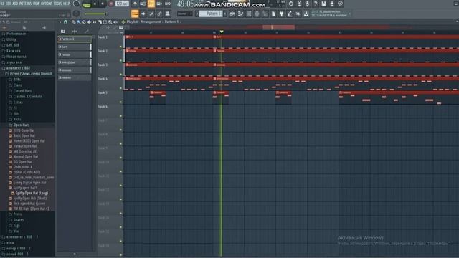Mute Track 5 using its green LED

[x=121, y=102]
